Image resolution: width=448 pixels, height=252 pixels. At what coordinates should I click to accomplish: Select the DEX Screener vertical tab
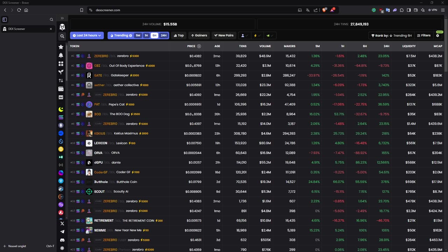tap(28, 29)
